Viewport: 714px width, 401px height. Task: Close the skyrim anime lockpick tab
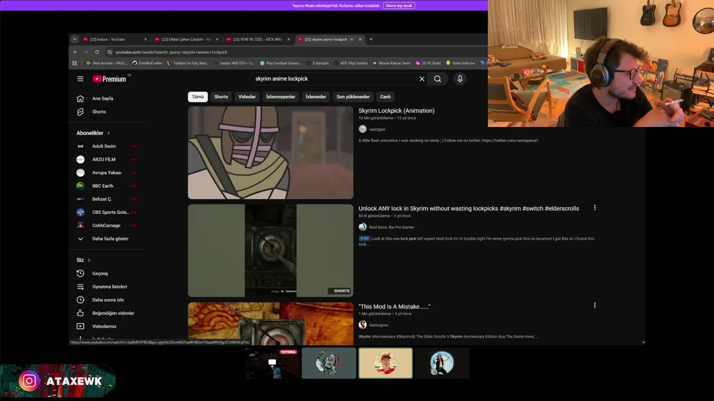360,40
